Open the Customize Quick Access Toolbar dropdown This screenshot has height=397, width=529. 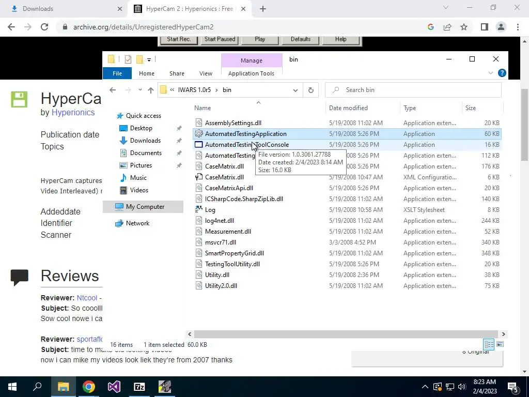[149, 60]
